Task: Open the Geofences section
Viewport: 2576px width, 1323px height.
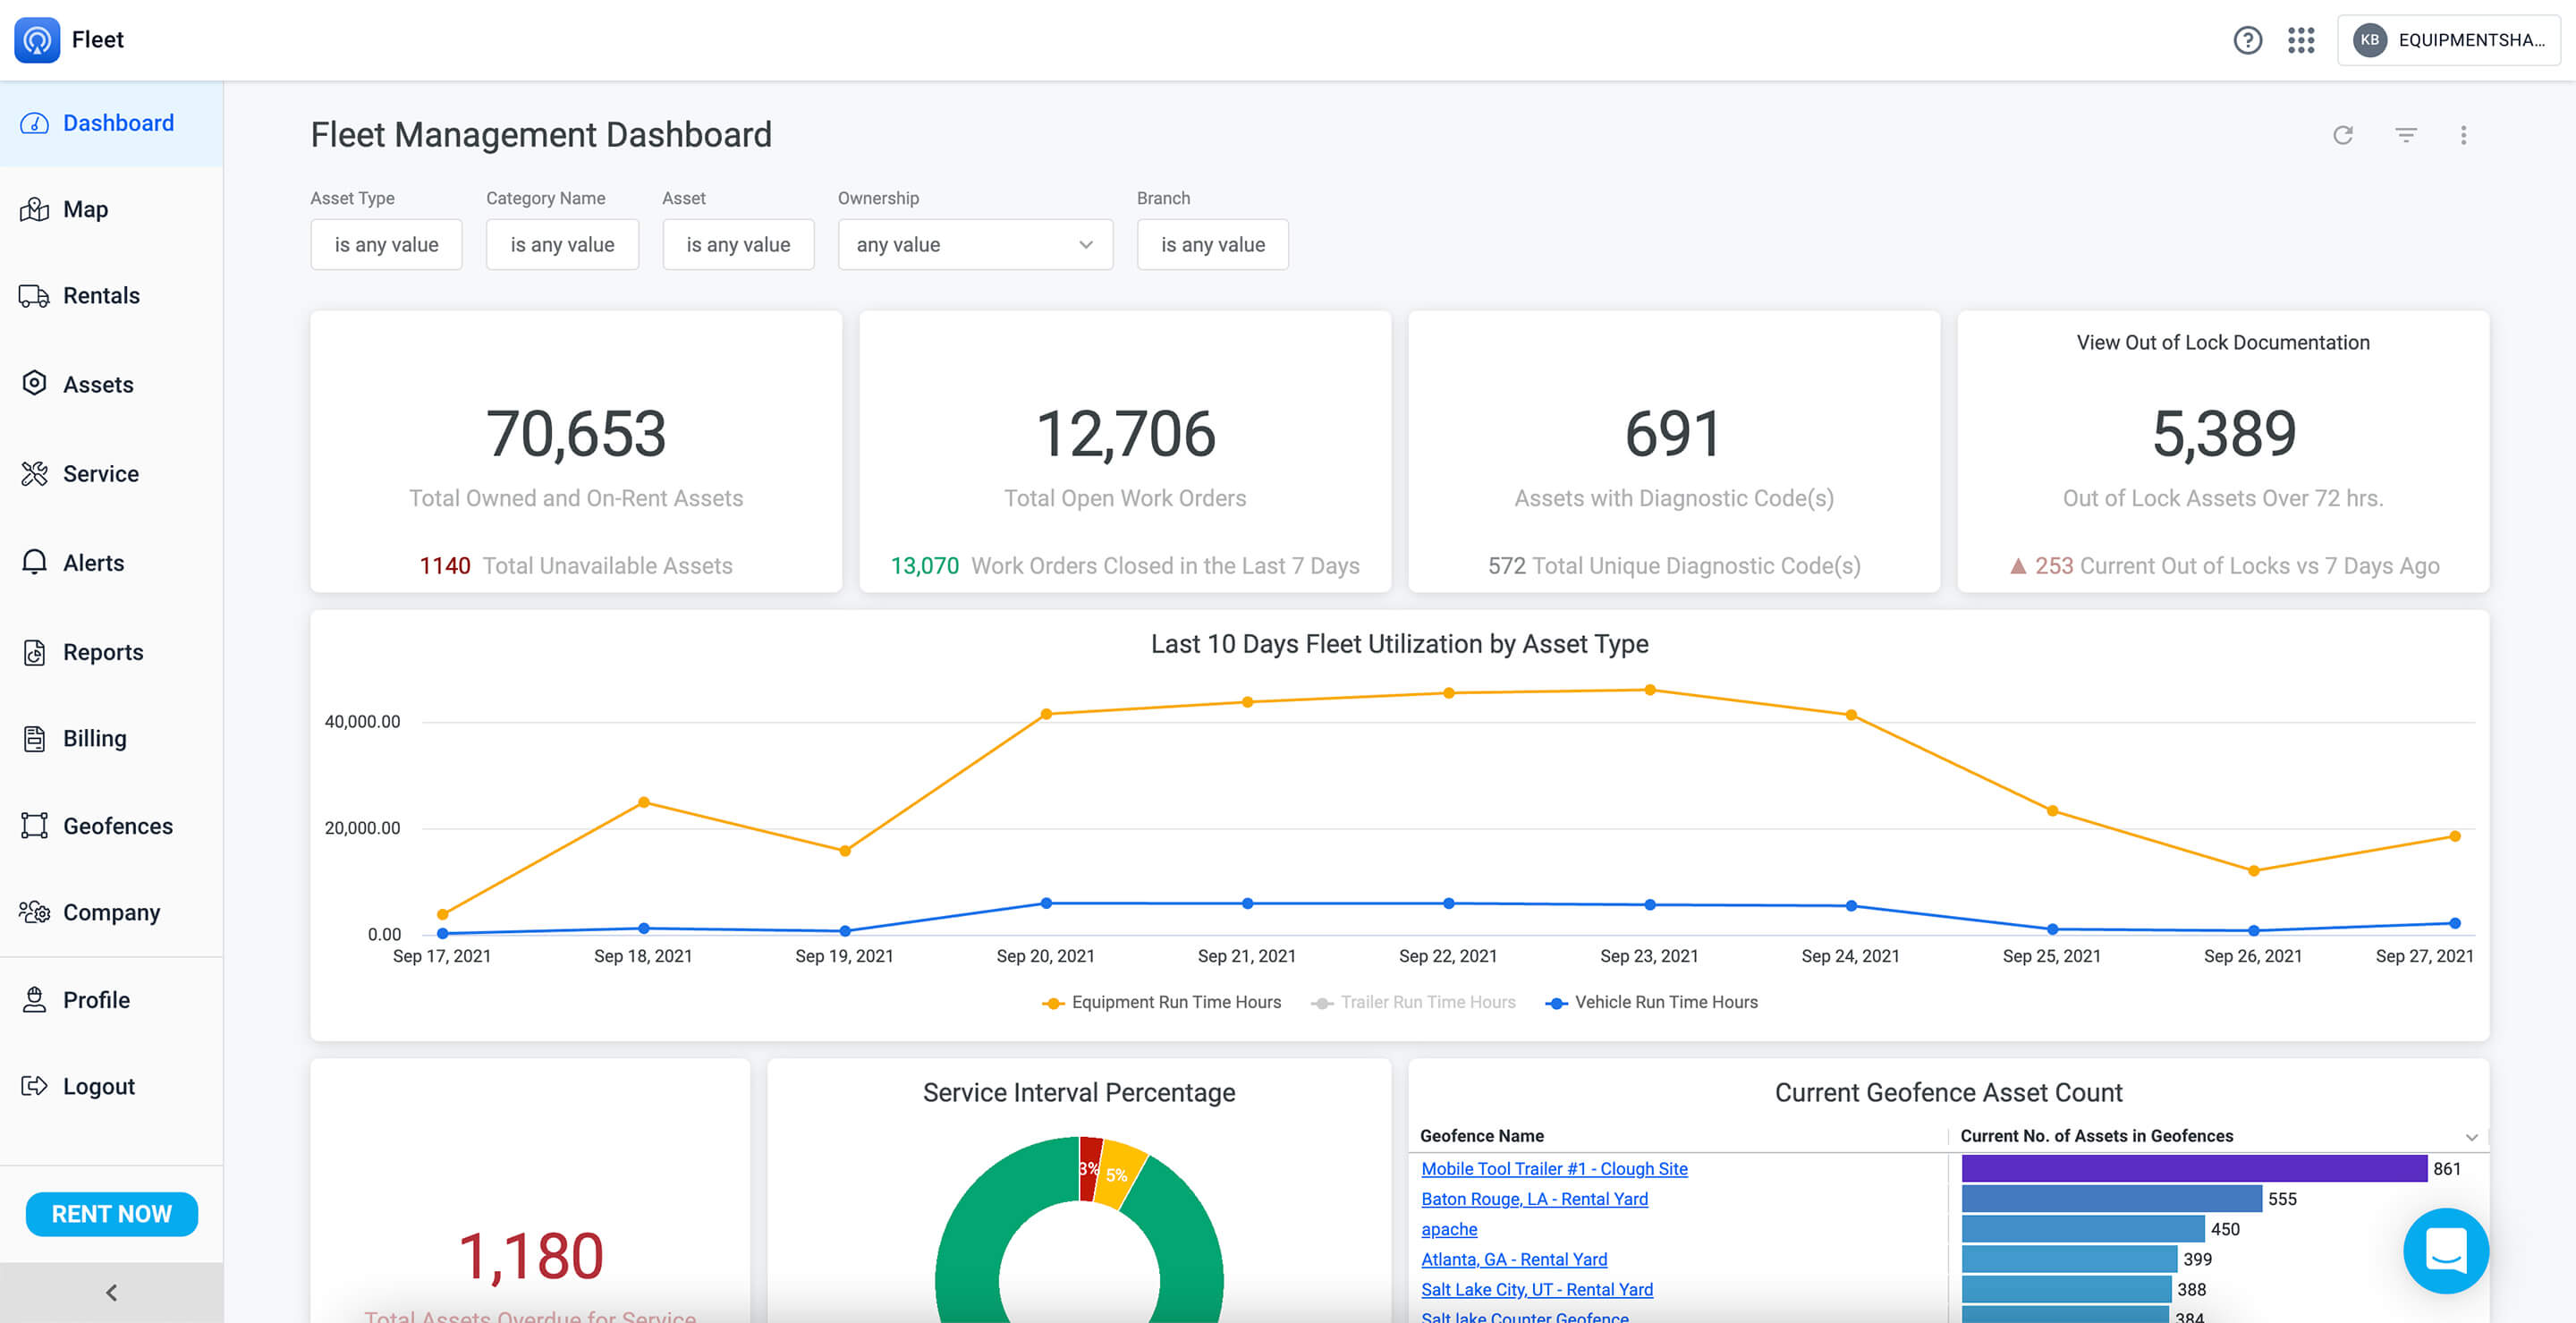Action: pyautogui.click(x=118, y=826)
